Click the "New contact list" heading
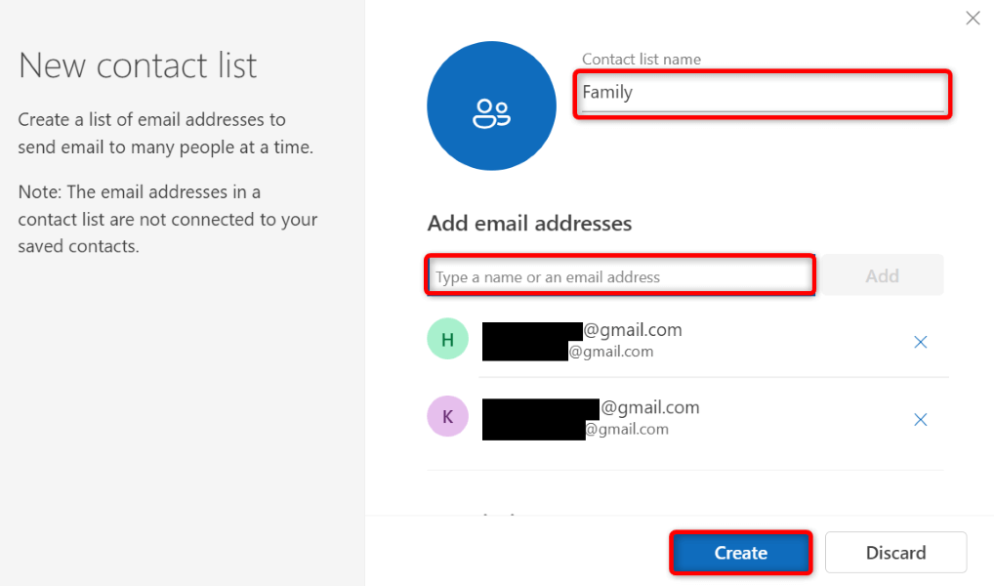This screenshot has height=586, width=994. coord(138,65)
